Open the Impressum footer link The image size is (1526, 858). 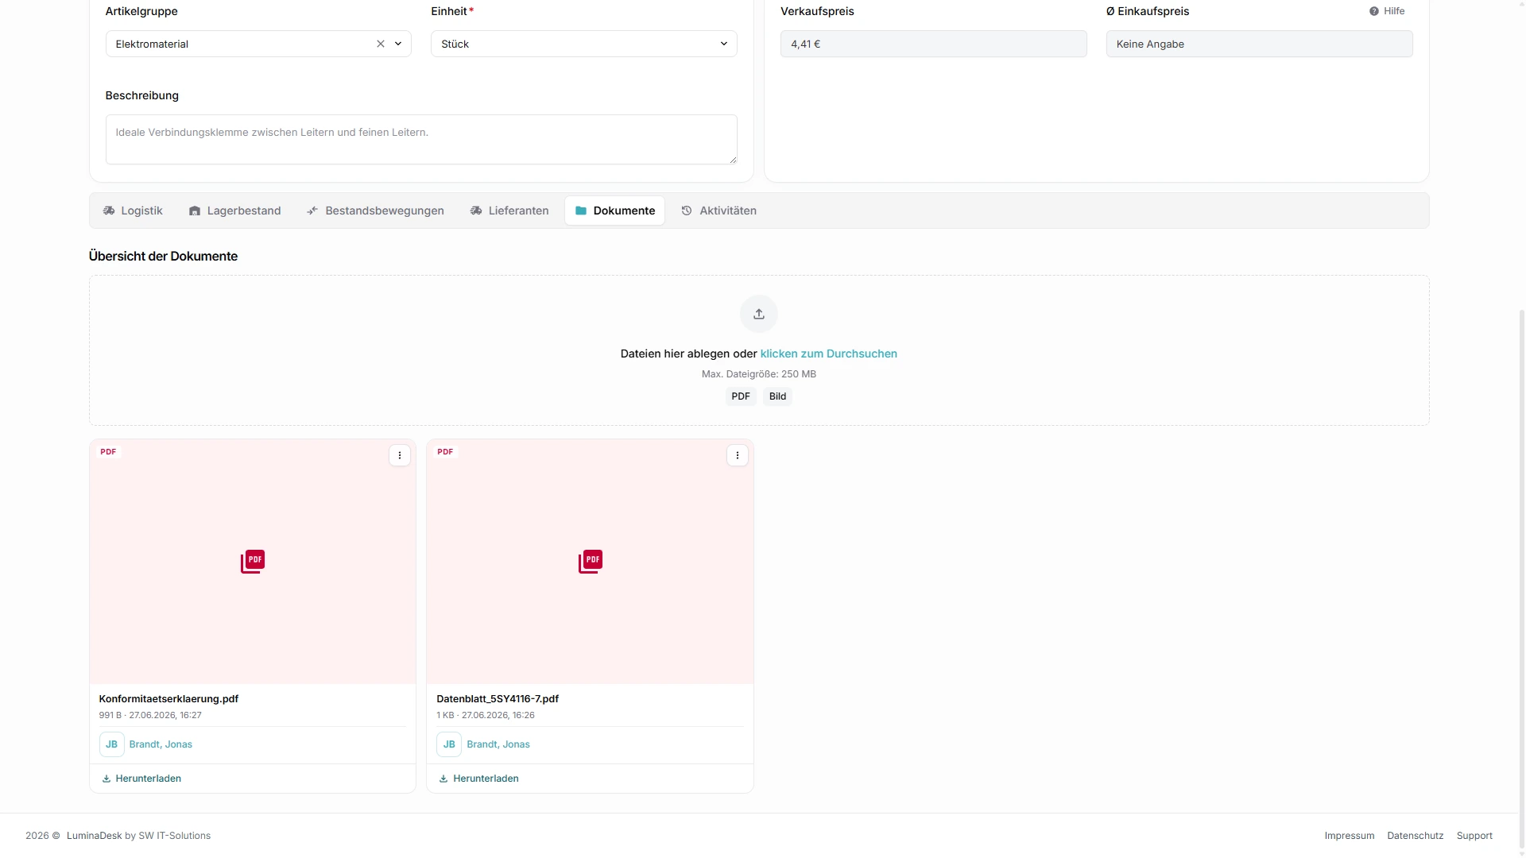(x=1349, y=836)
